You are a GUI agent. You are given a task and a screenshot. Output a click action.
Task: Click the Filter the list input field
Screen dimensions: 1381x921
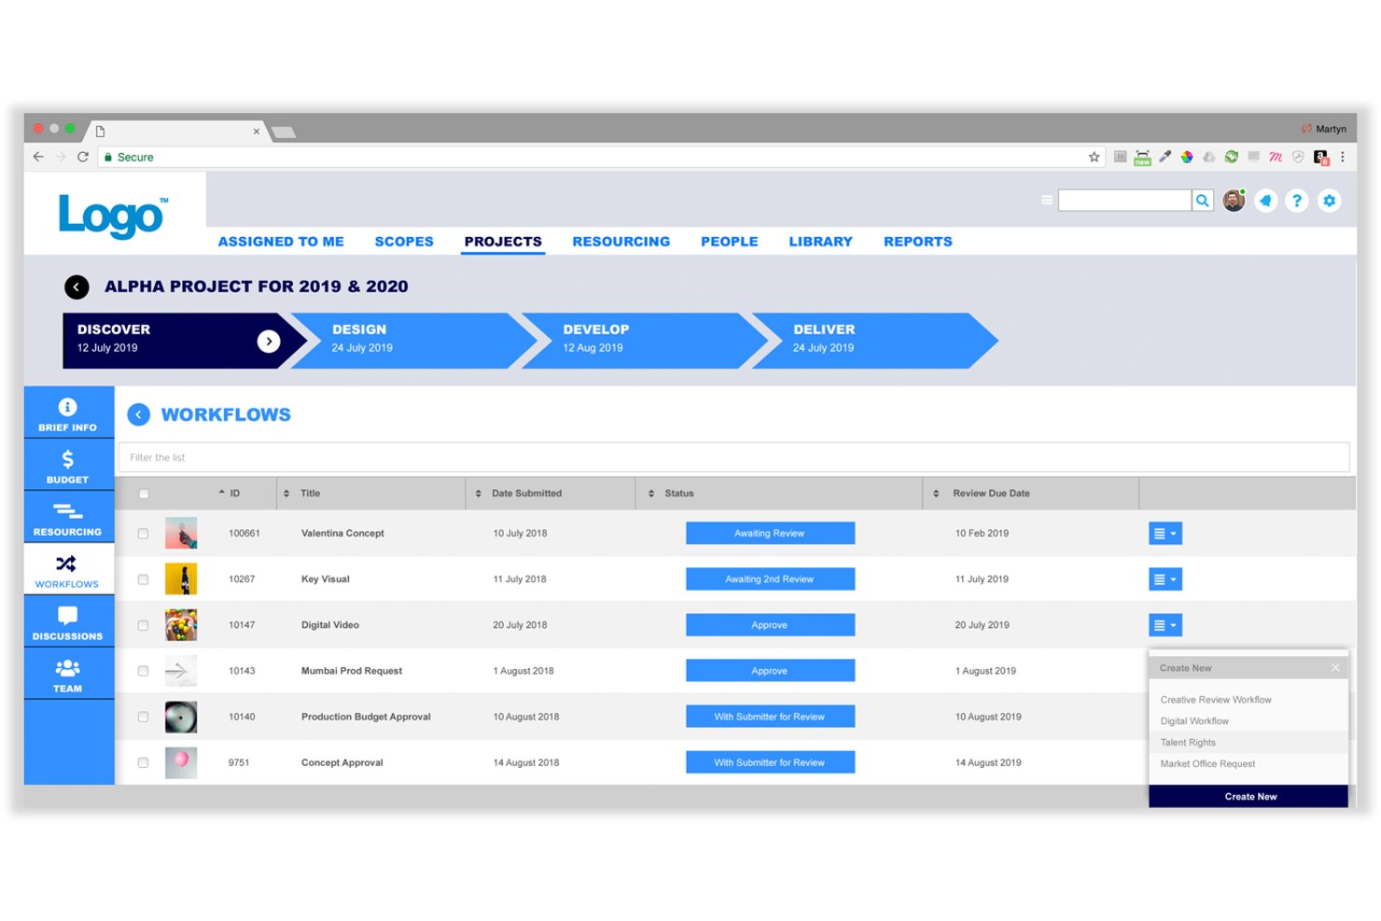tap(733, 457)
